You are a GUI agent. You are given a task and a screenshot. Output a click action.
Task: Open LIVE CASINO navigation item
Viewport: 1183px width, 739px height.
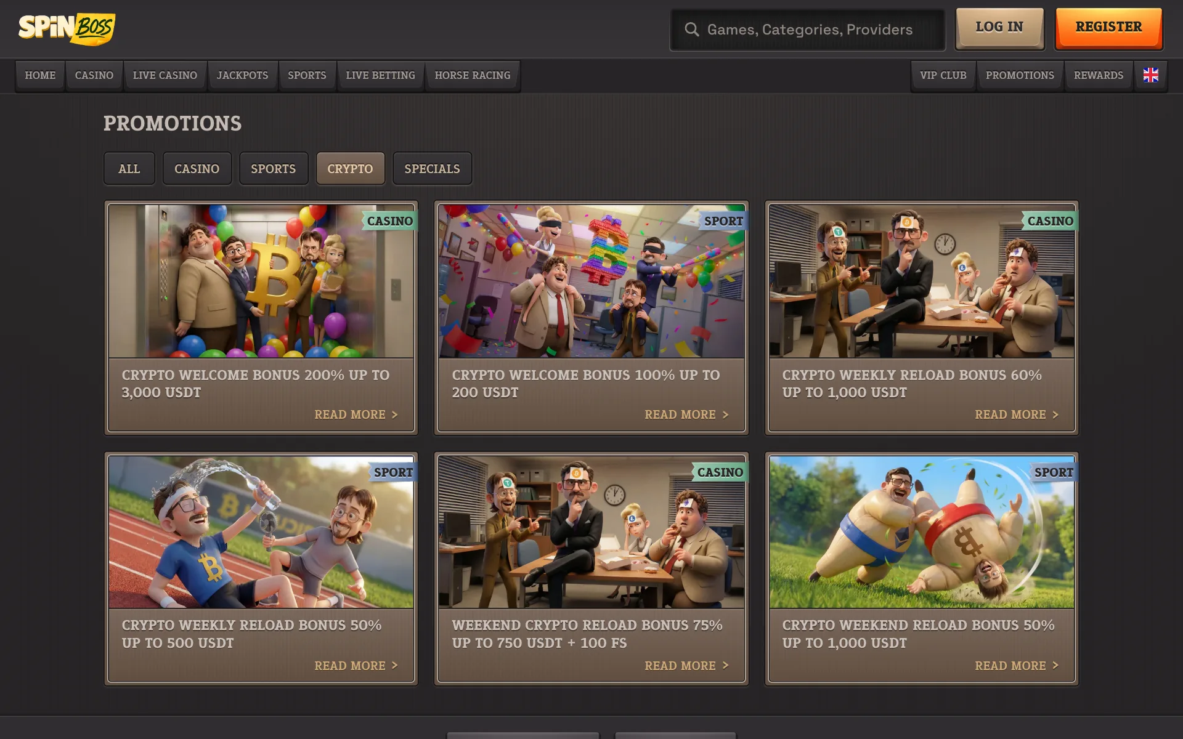165,75
